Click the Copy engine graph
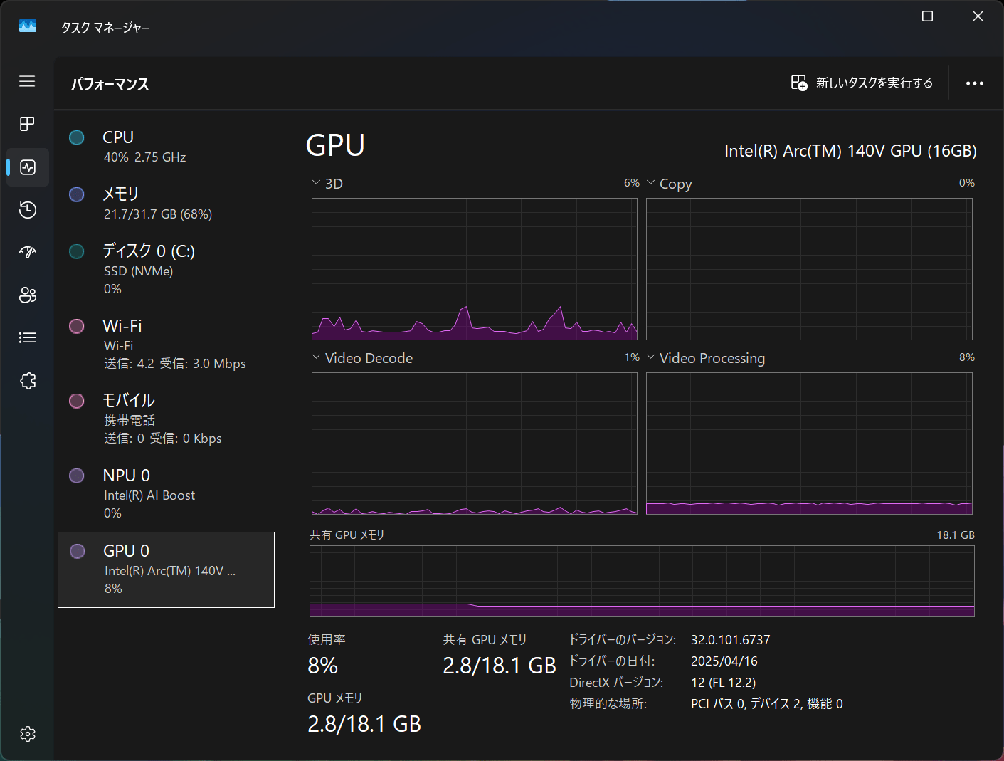This screenshot has width=1004, height=761. pos(809,269)
